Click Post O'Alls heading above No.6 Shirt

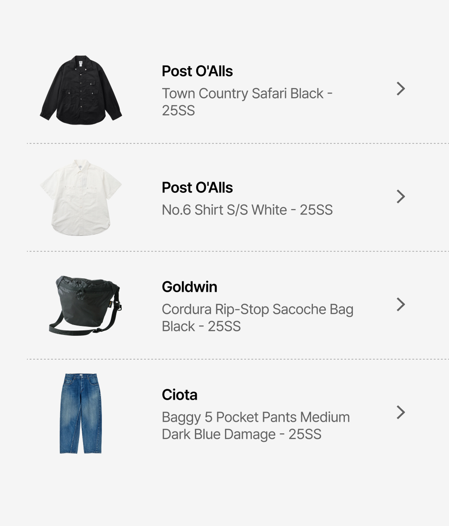click(197, 187)
